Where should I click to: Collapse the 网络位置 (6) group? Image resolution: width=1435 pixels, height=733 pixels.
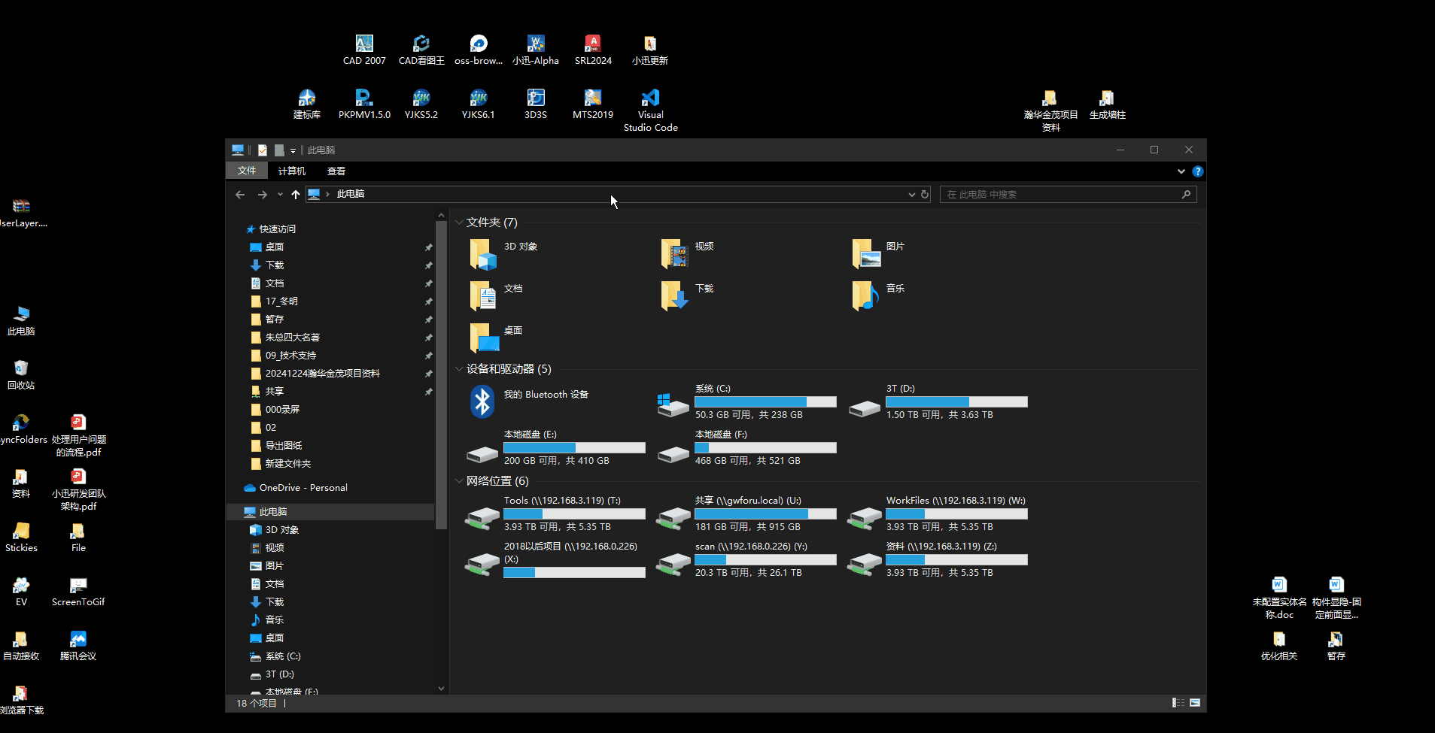[459, 481]
